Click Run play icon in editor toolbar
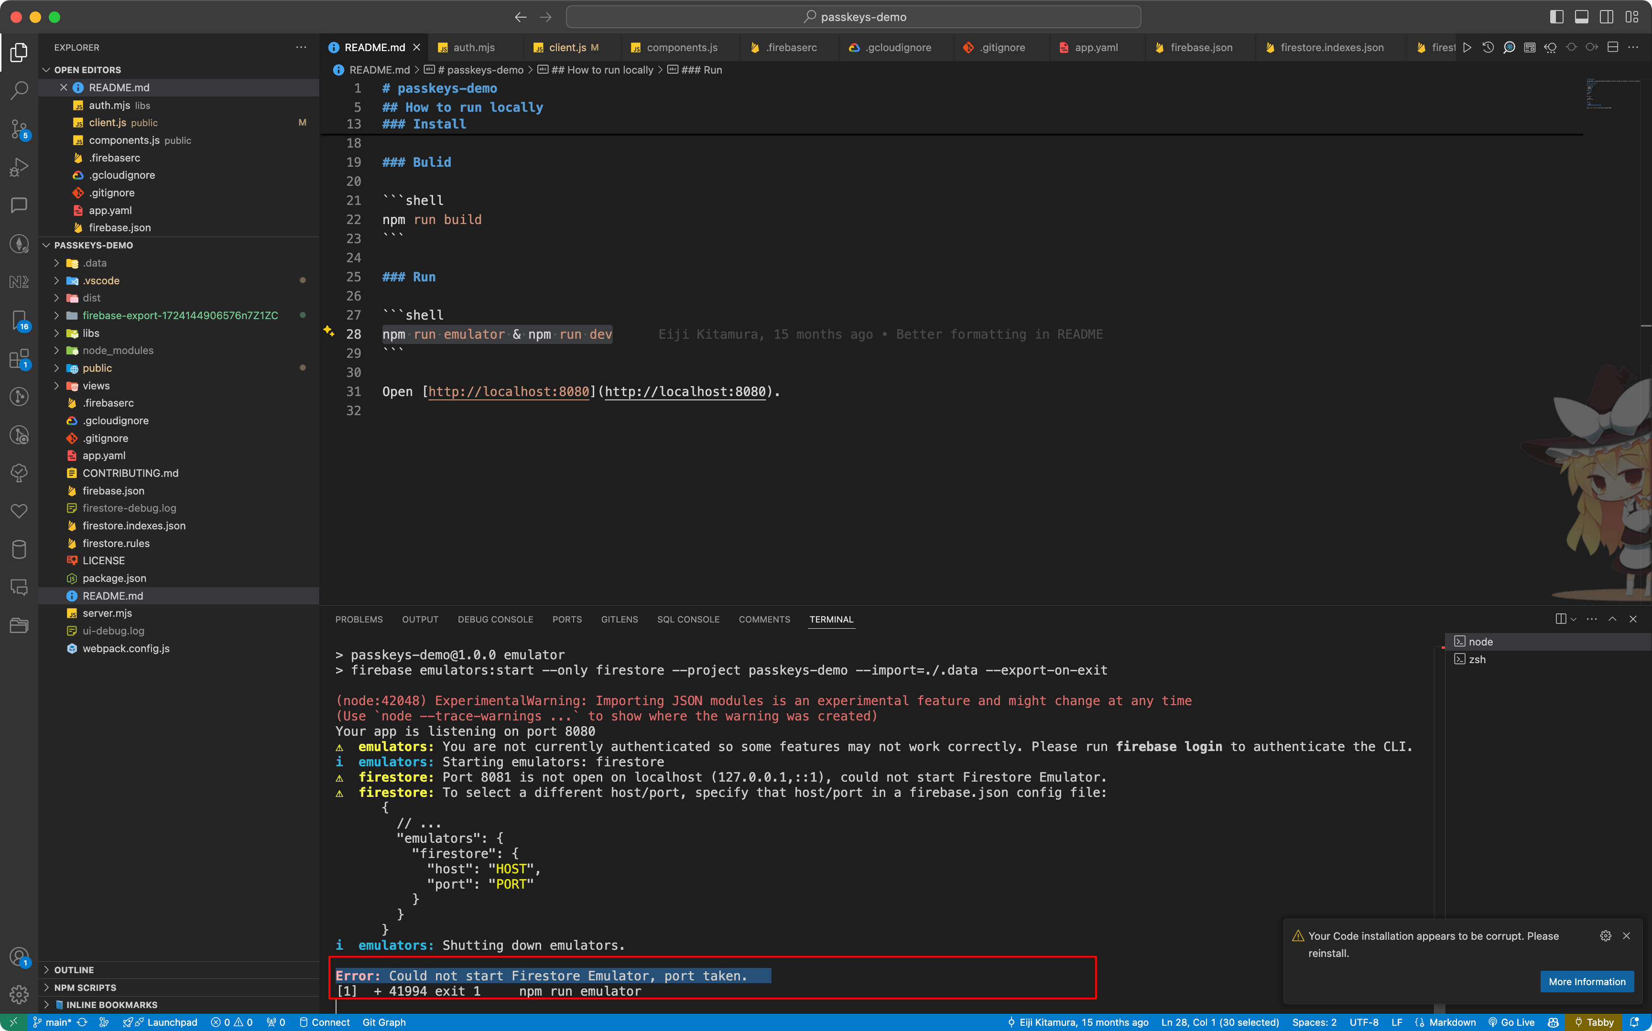Image resolution: width=1652 pixels, height=1031 pixels. [x=1467, y=47]
